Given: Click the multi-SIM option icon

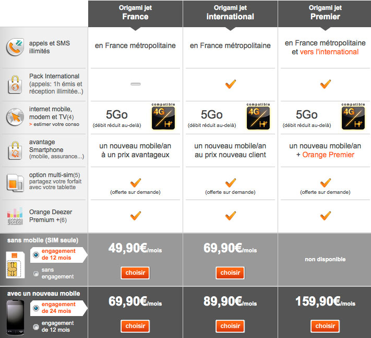Looking at the screenshot, I should 14,183.
